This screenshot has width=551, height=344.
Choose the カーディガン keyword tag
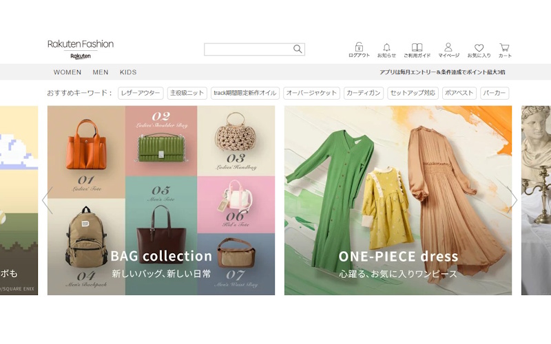pyautogui.click(x=364, y=93)
